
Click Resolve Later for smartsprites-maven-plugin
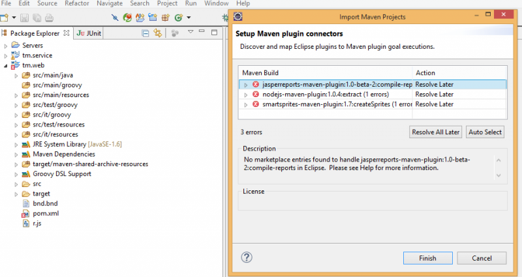pos(434,104)
